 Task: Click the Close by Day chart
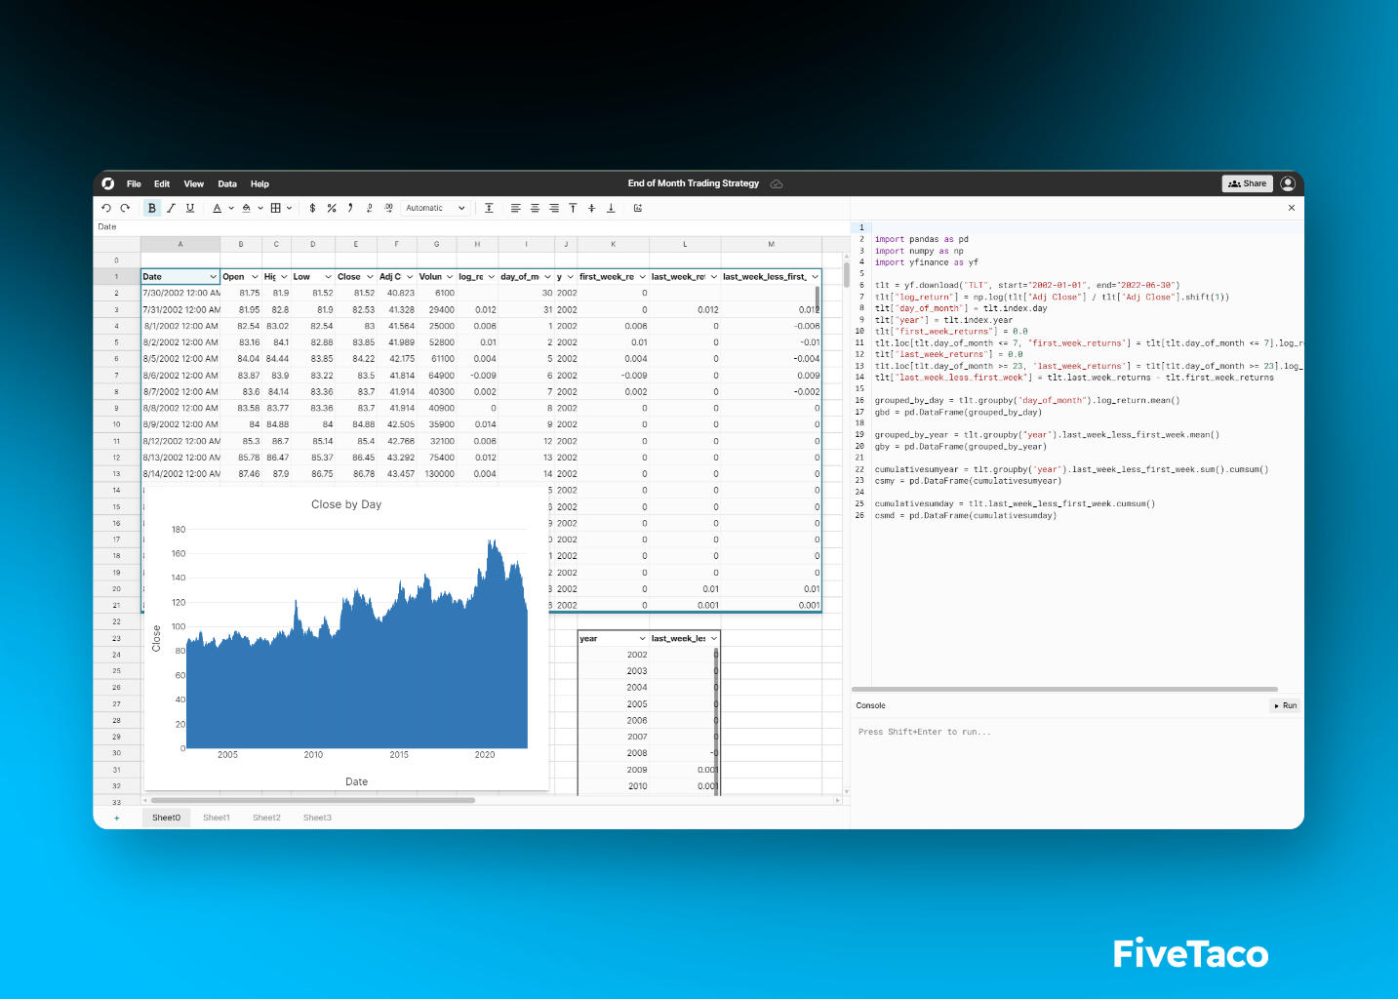(x=346, y=639)
